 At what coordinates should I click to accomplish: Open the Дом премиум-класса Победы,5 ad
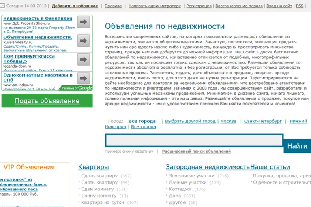pos(29,59)
